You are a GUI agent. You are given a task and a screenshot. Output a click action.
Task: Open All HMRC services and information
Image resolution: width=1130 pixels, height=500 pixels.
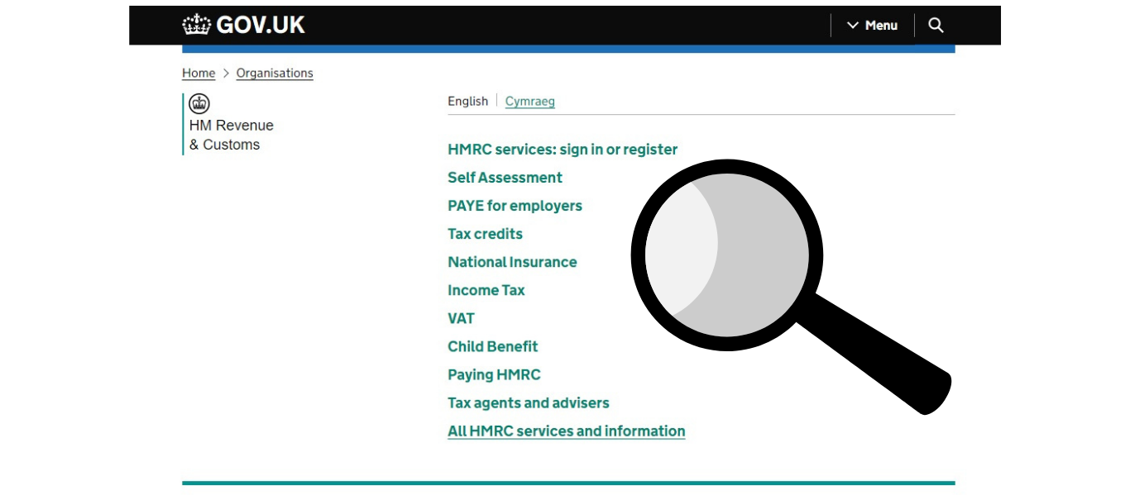566,431
